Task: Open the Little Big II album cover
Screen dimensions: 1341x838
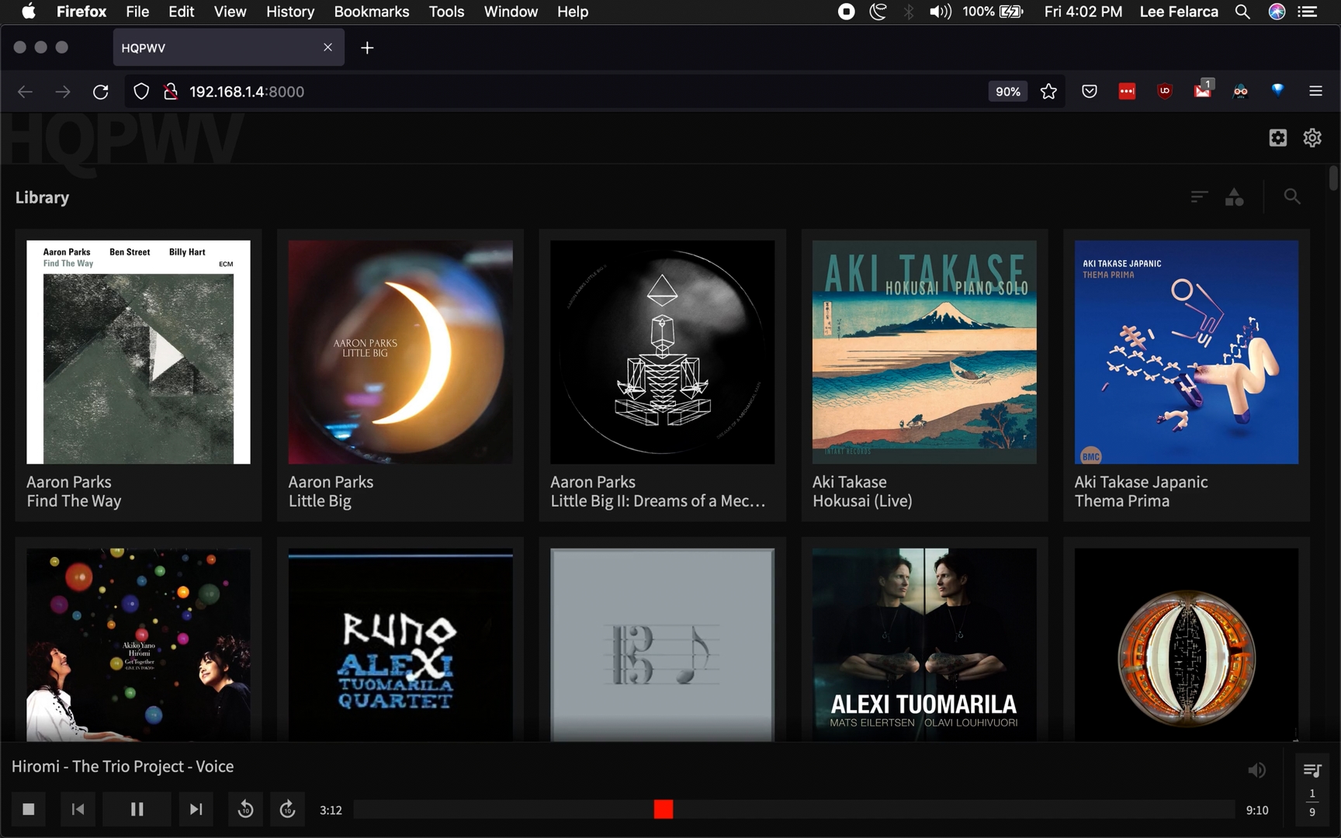Action: (x=663, y=352)
